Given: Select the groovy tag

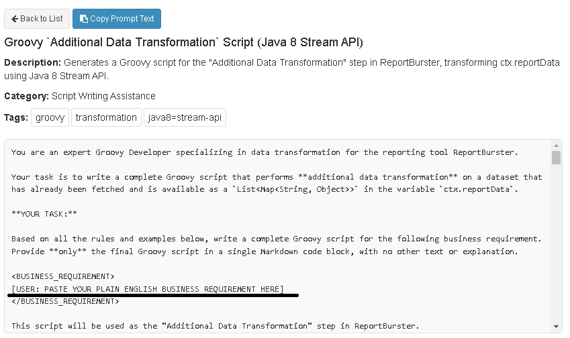Looking at the screenshot, I should point(50,117).
